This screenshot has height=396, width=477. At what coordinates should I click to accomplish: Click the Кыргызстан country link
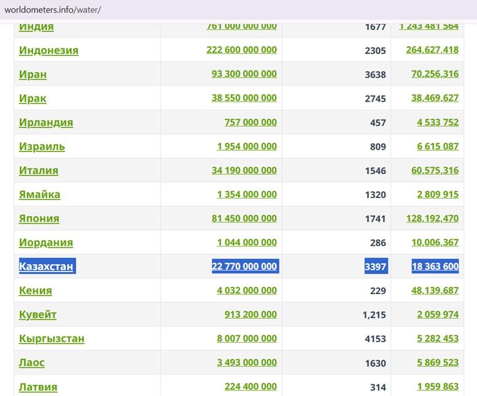point(52,338)
